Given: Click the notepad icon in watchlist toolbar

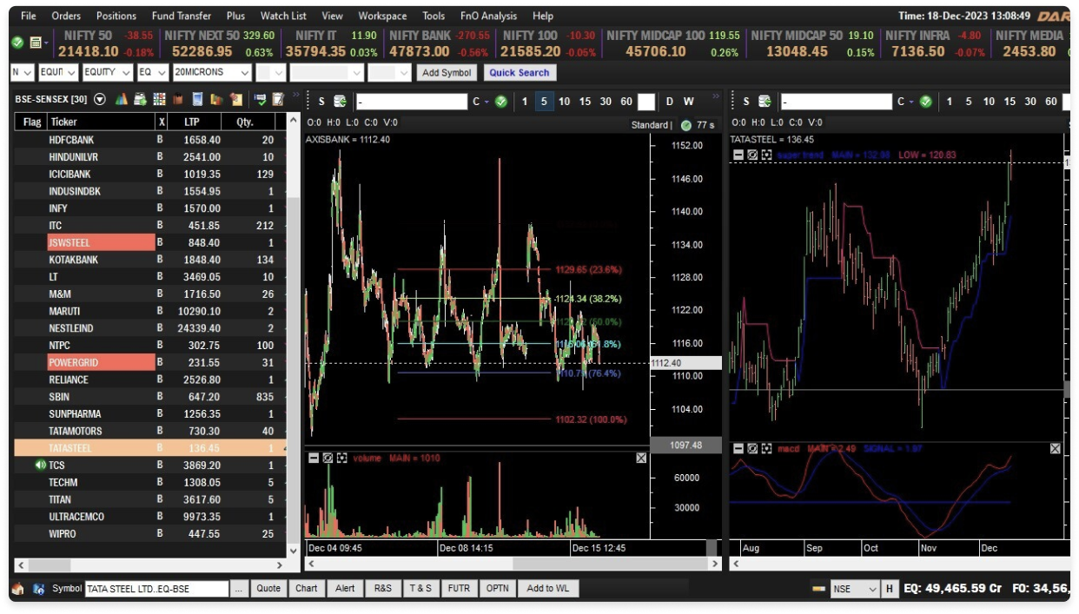Looking at the screenshot, I should pos(278,99).
